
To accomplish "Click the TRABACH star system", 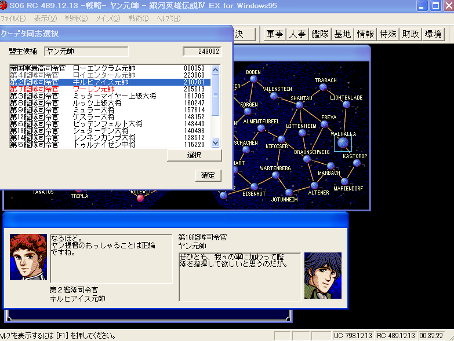I will click(323, 87).
